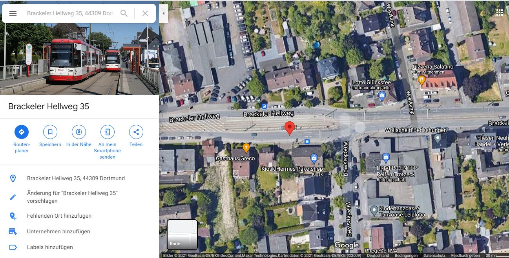Screen dimensions: 509x258
Task: Open Google apps grid icon
Action: coord(500,12)
